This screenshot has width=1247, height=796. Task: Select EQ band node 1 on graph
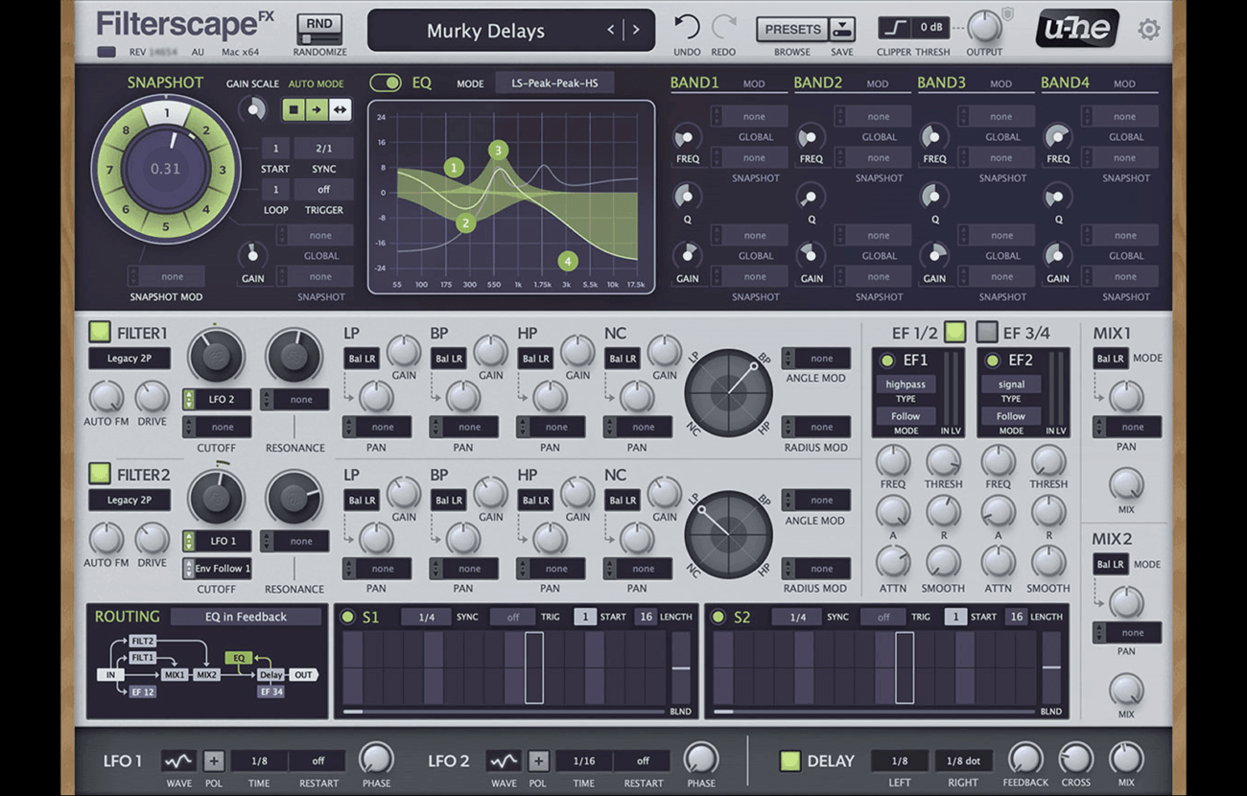454,168
